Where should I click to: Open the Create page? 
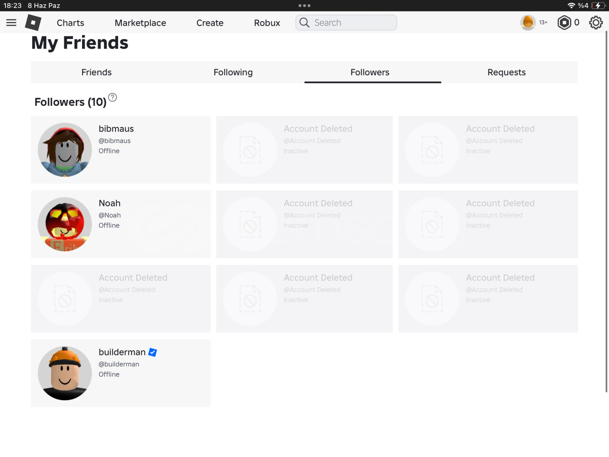(210, 23)
